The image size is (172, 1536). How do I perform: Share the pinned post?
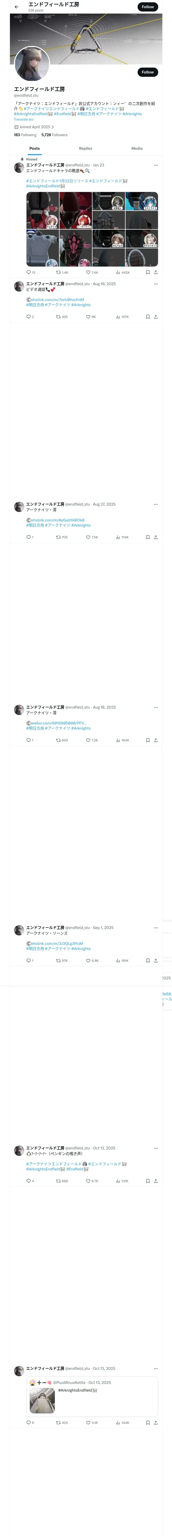(x=155, y=272)
